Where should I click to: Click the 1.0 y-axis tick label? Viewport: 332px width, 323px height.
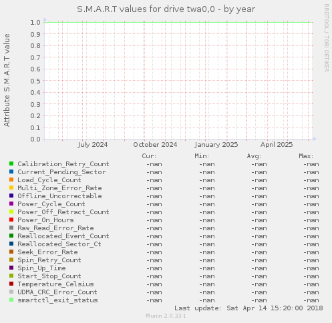[35, 23]
